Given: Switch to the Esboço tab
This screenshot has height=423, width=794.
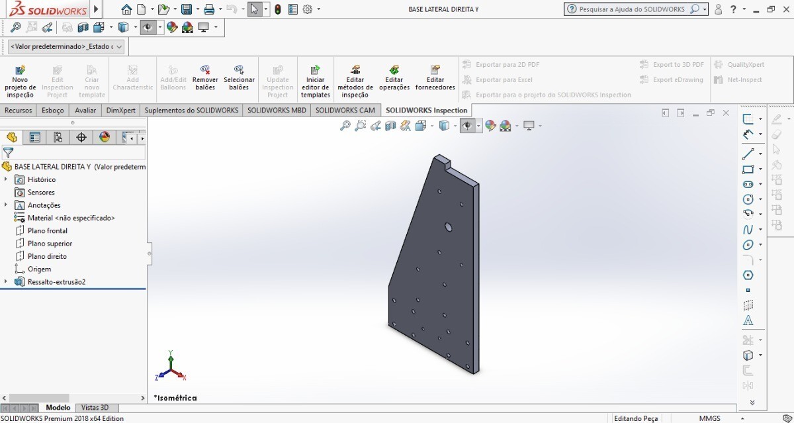Looking at the screenshot, I should 52,111.
